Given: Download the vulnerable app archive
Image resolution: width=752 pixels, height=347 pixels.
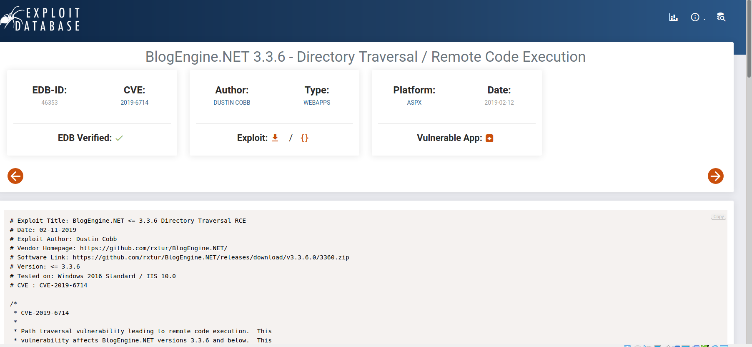Looking at the screenshot, I should coord(490,138).
